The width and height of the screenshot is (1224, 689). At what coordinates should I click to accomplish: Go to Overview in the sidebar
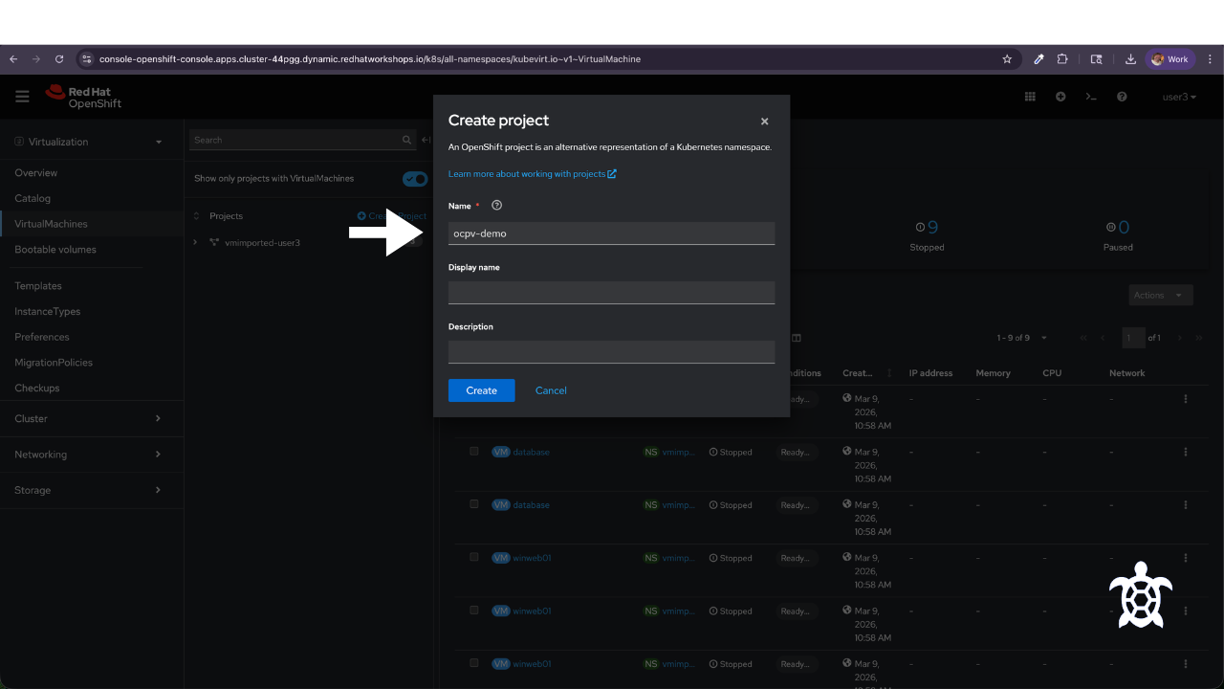click(x=36, y=173)
